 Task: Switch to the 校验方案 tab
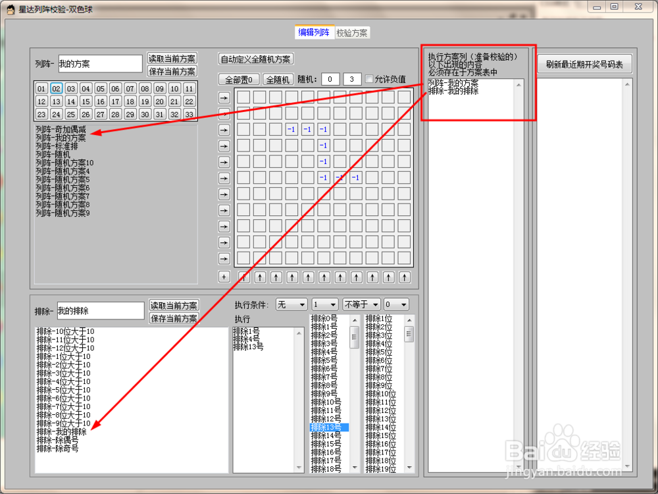(352, 33)
